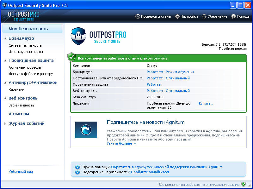This screenshot has width=253, height=189.
Task: Select Моя безопасность in sidebar
Action: coord(33,29)
